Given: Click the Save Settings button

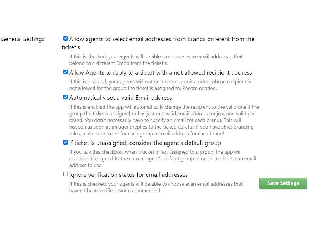Looking at the screenshot, I should click(283, 183).
